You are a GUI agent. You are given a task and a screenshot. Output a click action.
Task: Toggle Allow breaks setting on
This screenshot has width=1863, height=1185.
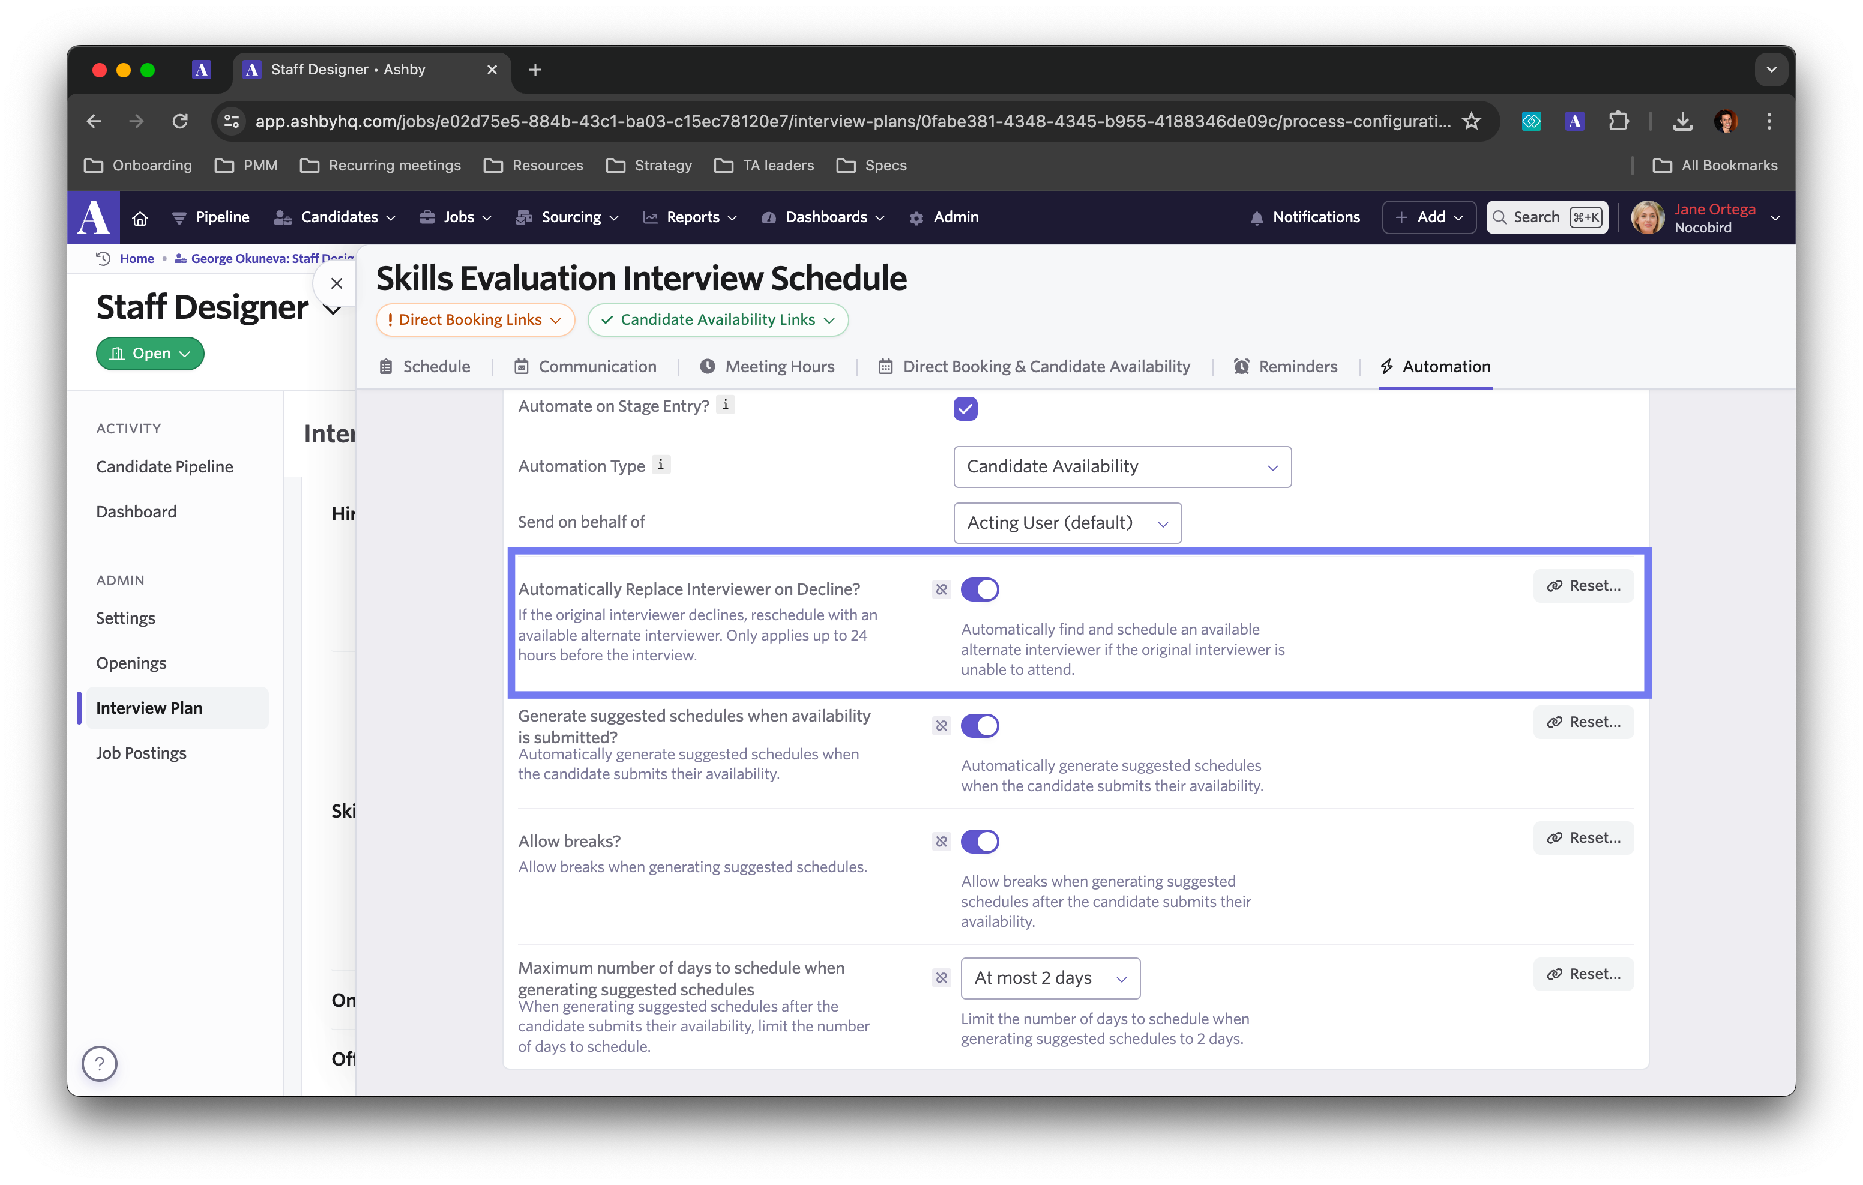979,840
